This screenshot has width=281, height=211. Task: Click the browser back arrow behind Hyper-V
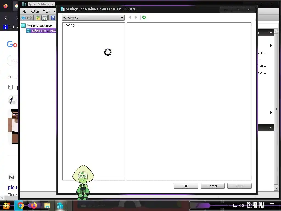[7, 18]
